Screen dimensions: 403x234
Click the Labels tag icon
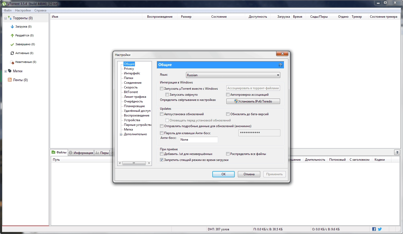10,71
